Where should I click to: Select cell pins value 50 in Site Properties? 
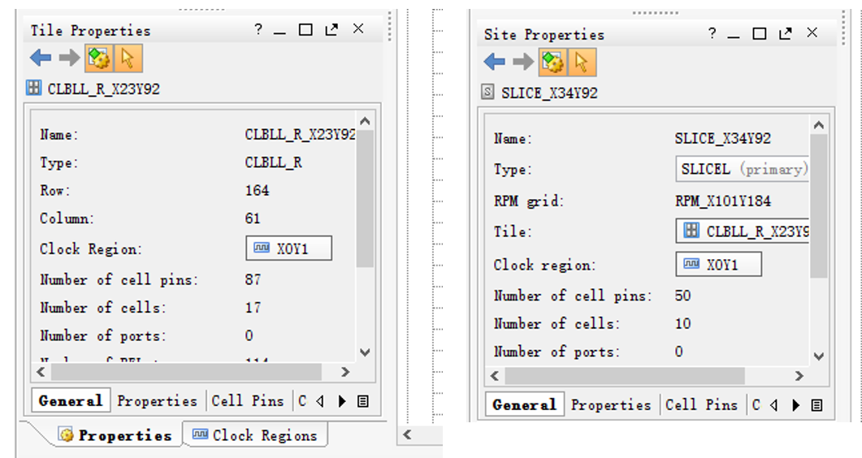point(682,296)
